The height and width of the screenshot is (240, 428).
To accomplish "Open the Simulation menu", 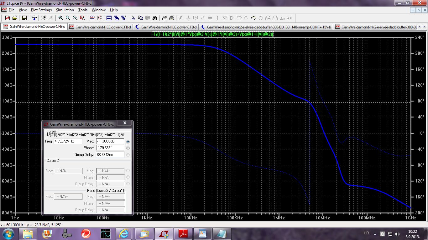I will pos(65,10).
